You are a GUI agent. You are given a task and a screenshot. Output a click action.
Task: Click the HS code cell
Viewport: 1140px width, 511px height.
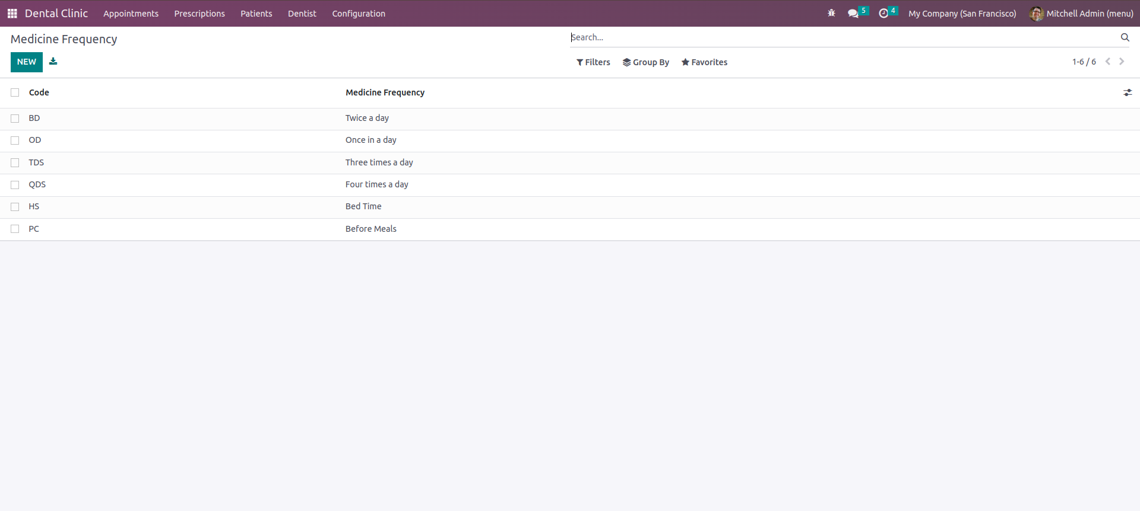[34, 206]
